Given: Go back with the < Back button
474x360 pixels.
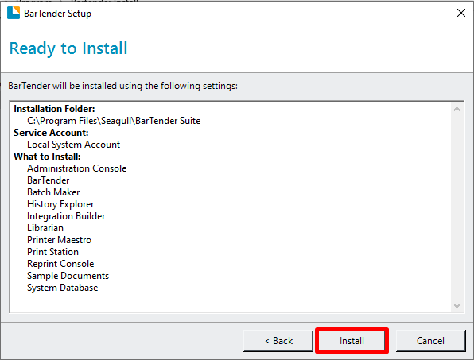Looking at the screenshot, I should point(278,341).
